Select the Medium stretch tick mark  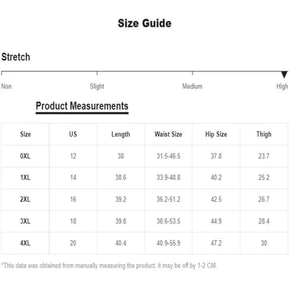click(x=192, y=73)
